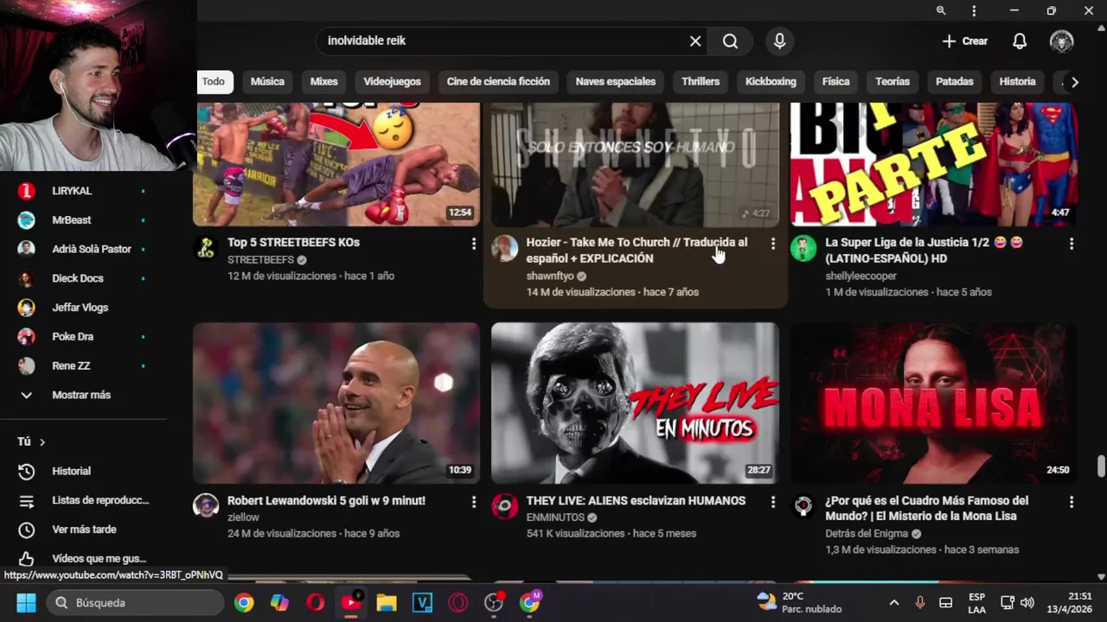Open the shellyleecooper channel avatar
The image size is (1107, 622).
coord(803,249)
